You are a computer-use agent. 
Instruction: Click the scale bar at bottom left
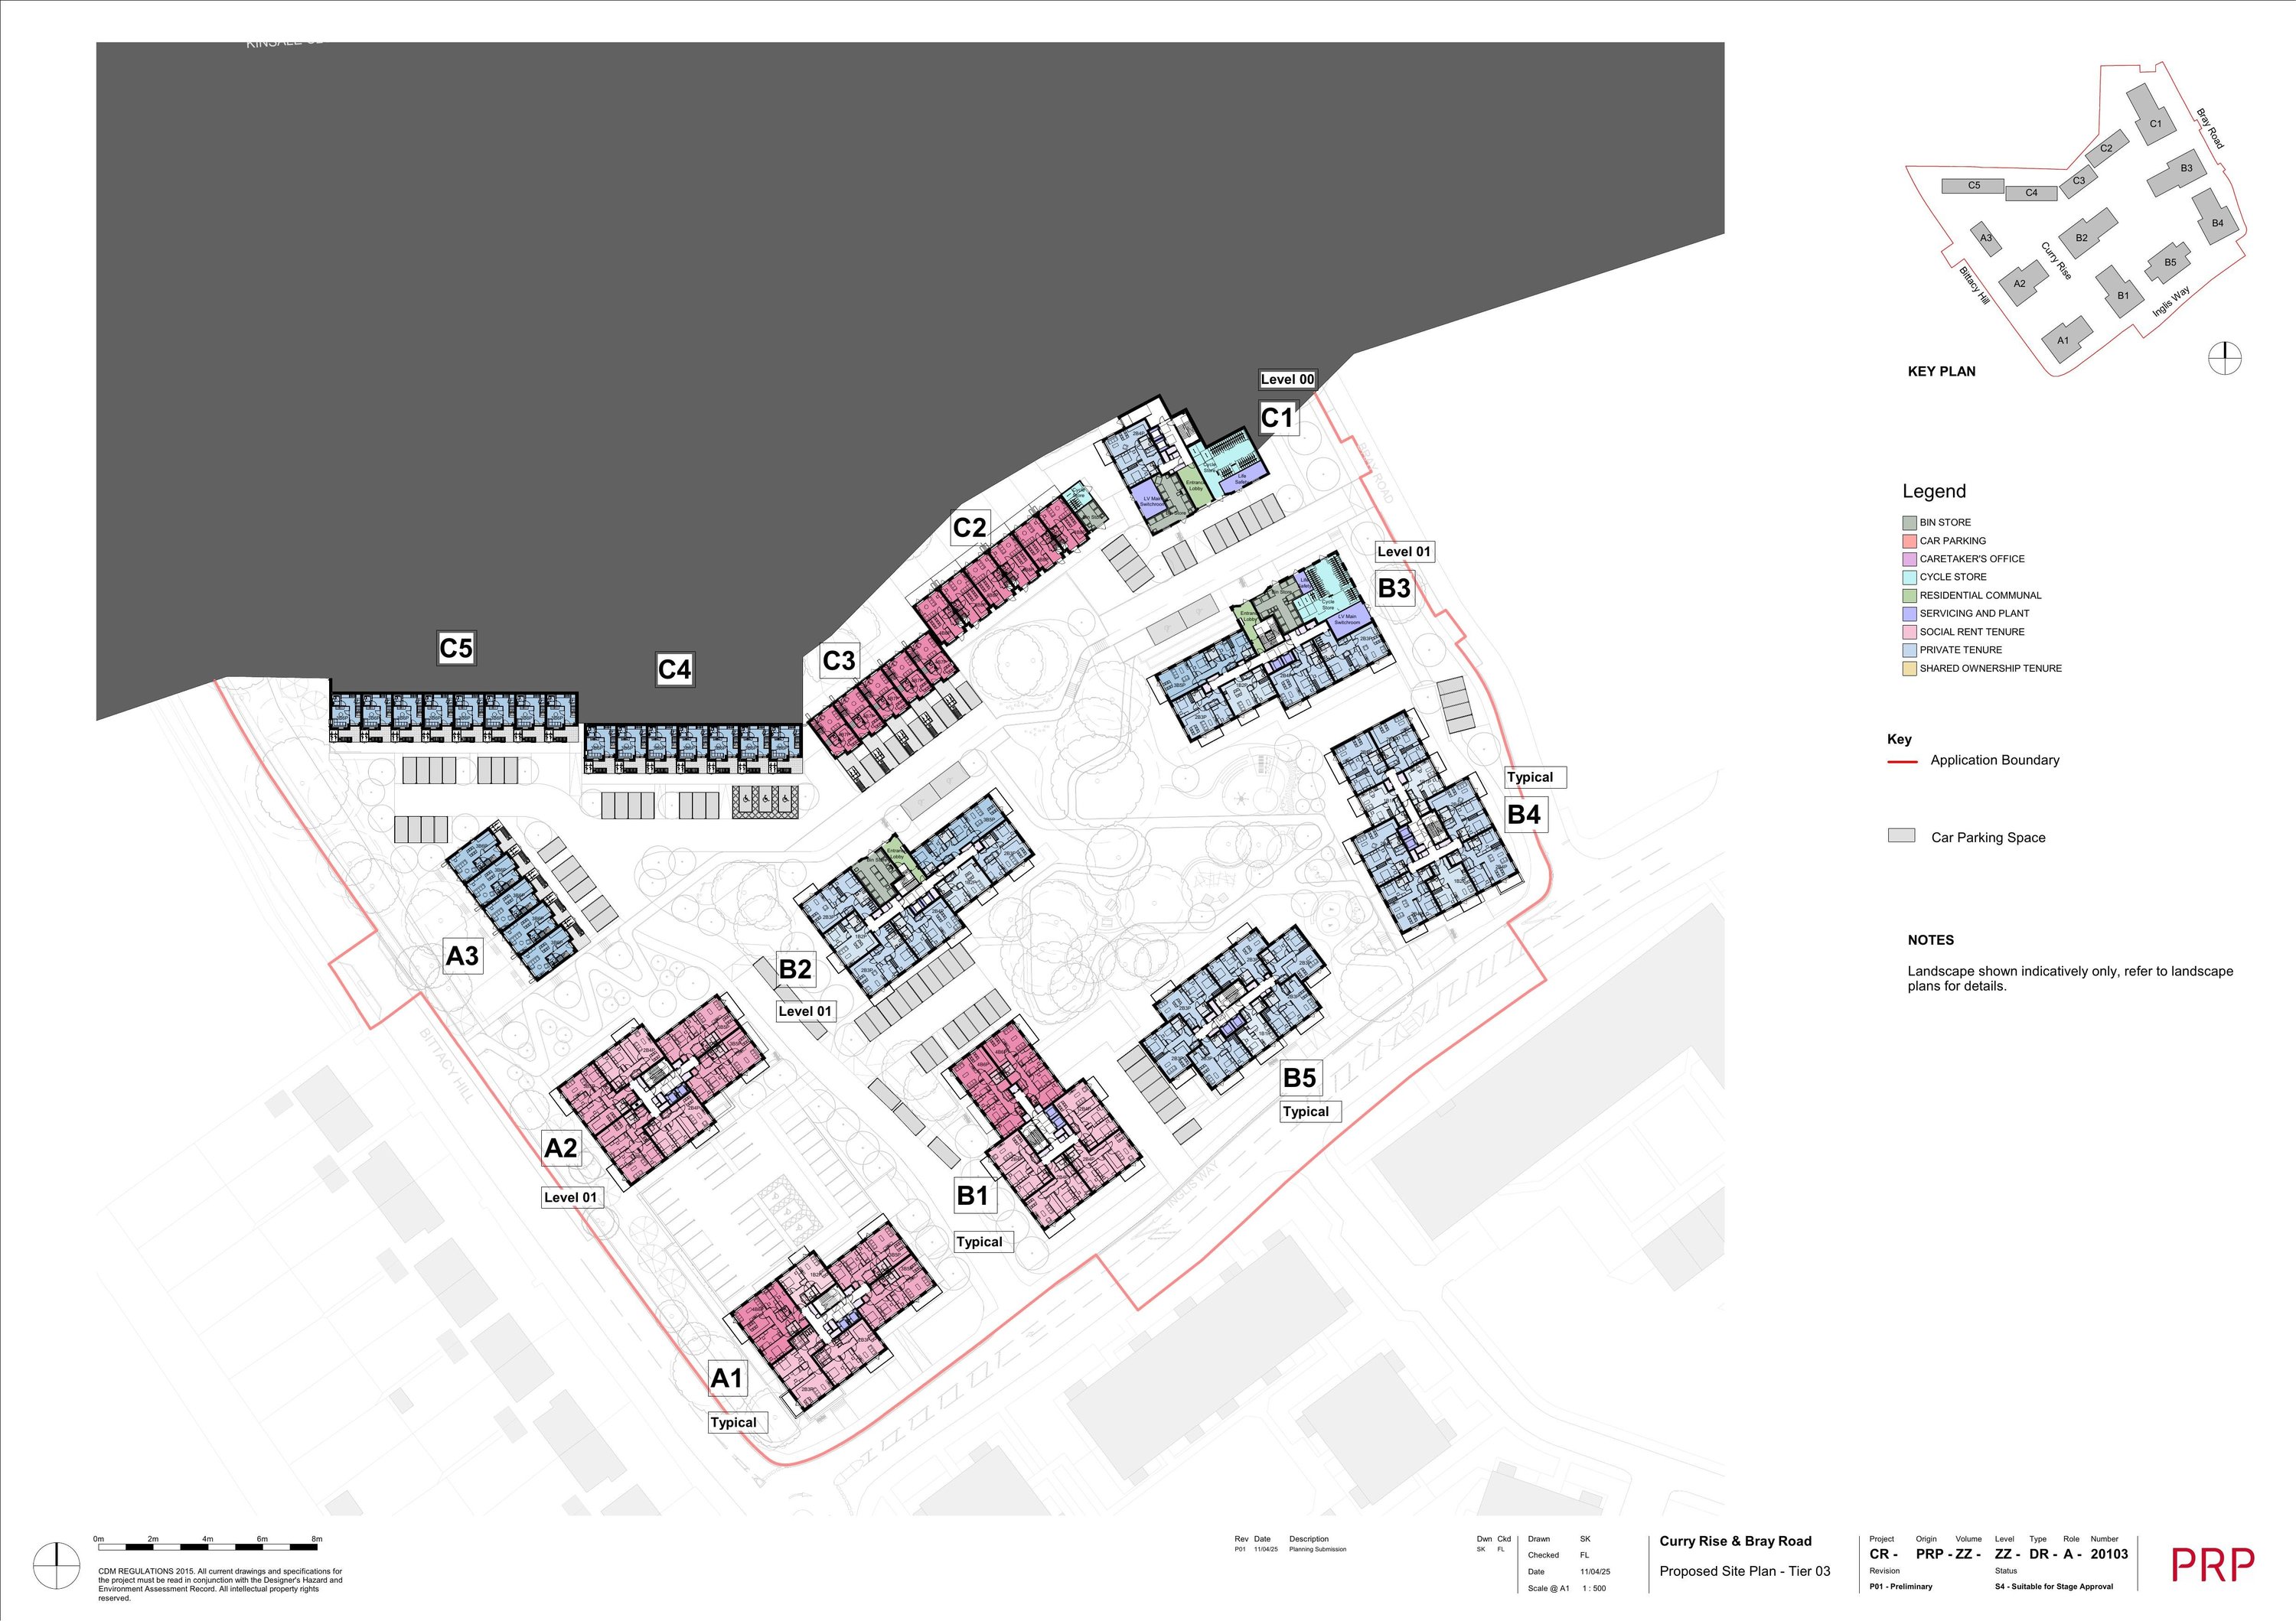[208, 1547]
